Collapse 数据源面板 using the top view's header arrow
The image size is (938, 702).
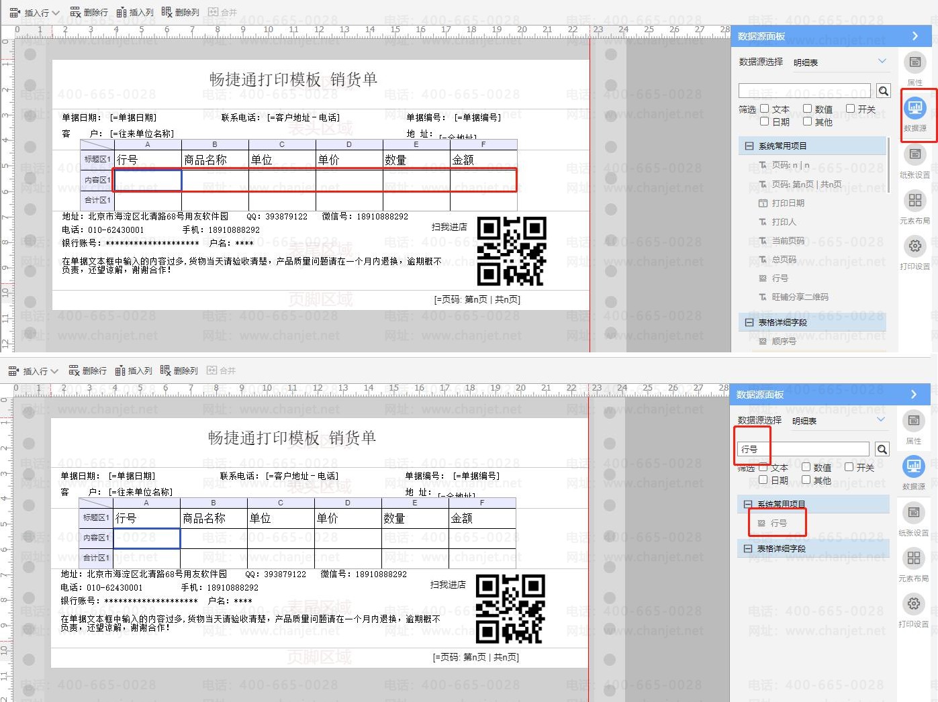tap(915, 36)
